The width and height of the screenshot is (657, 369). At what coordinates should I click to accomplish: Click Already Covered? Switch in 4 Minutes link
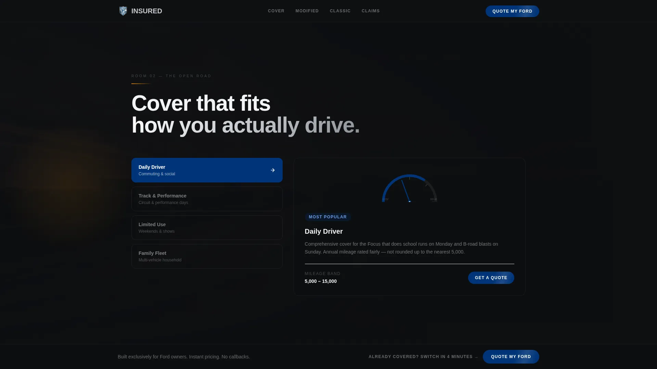(423, 357)
